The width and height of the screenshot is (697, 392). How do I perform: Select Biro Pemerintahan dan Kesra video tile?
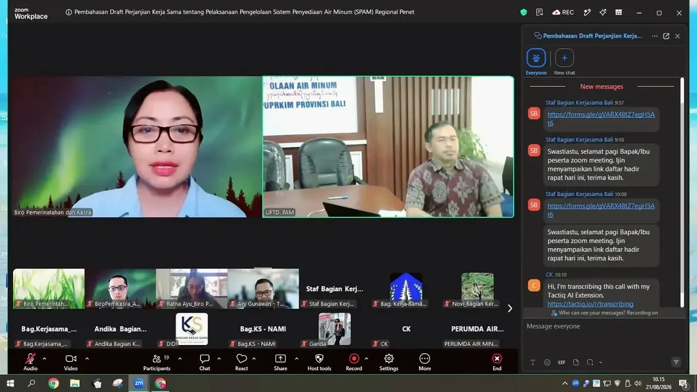click(138, 147)
